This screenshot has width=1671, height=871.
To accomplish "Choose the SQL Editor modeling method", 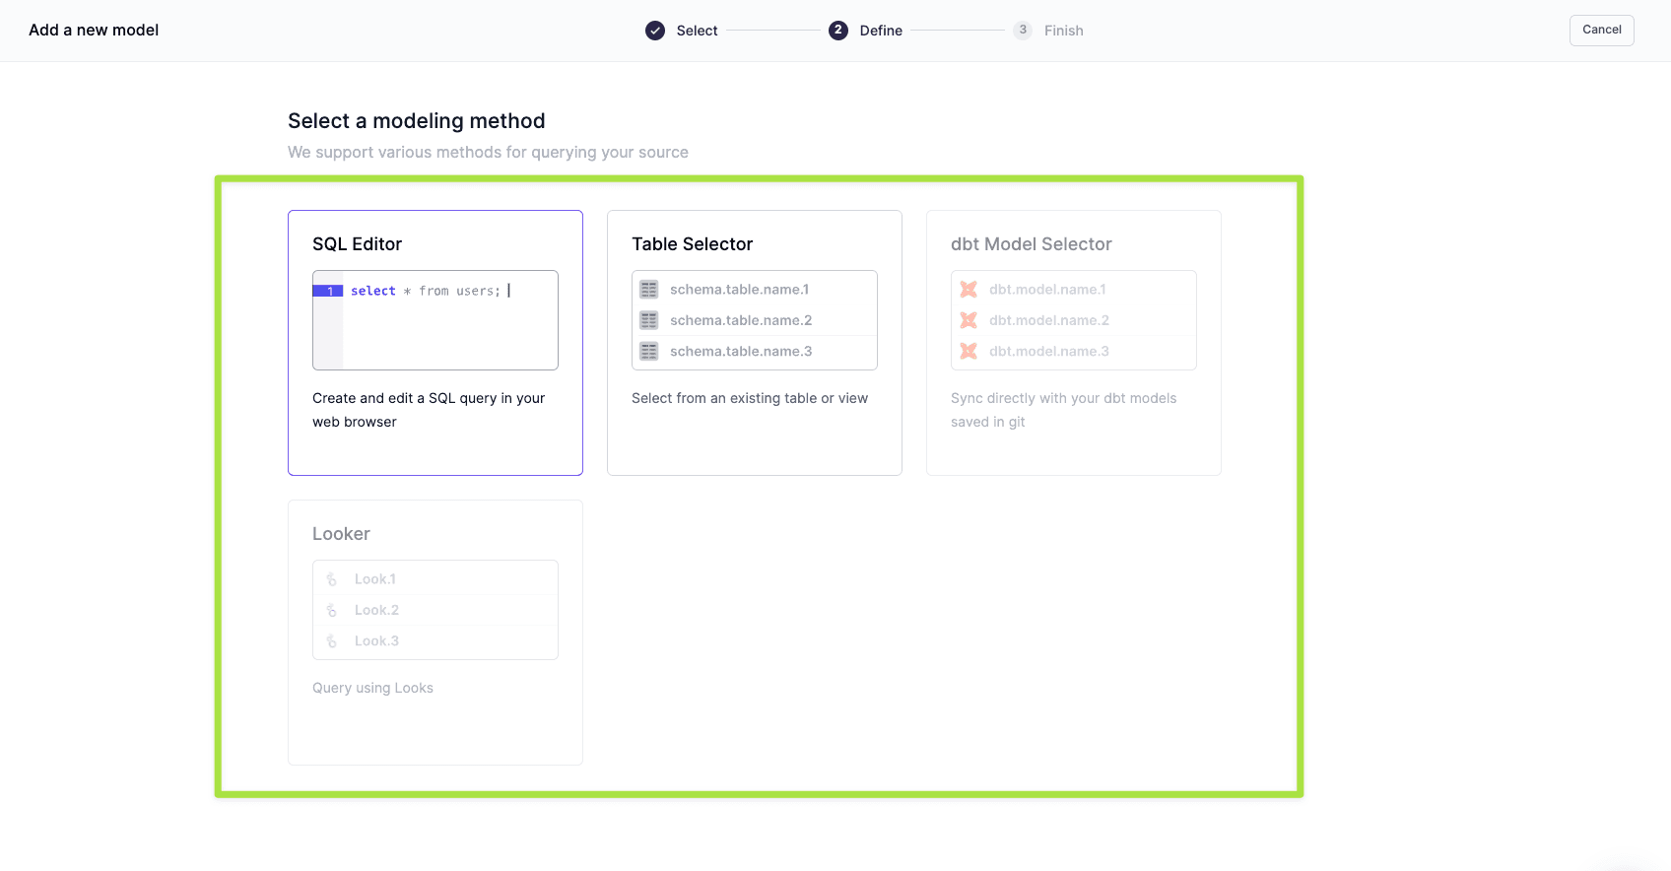I will click(357, 244).
